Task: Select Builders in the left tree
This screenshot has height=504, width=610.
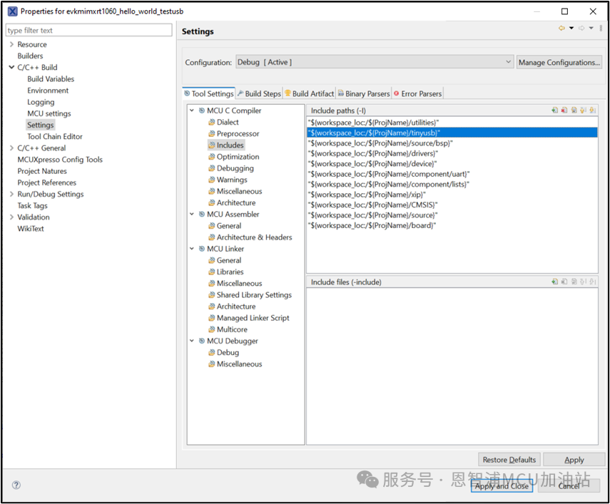Action: [30, 56]
